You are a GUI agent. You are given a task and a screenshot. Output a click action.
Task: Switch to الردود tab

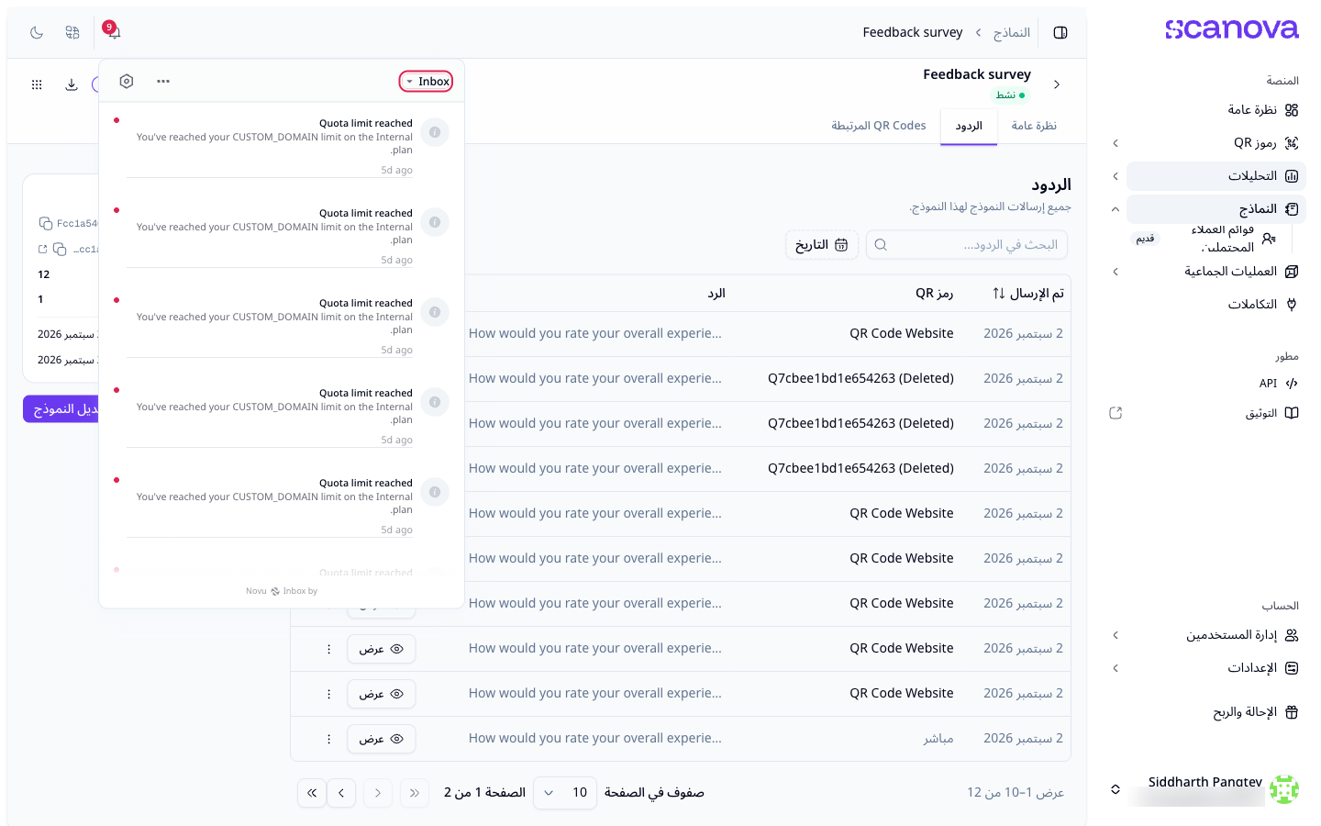[969, 127]
